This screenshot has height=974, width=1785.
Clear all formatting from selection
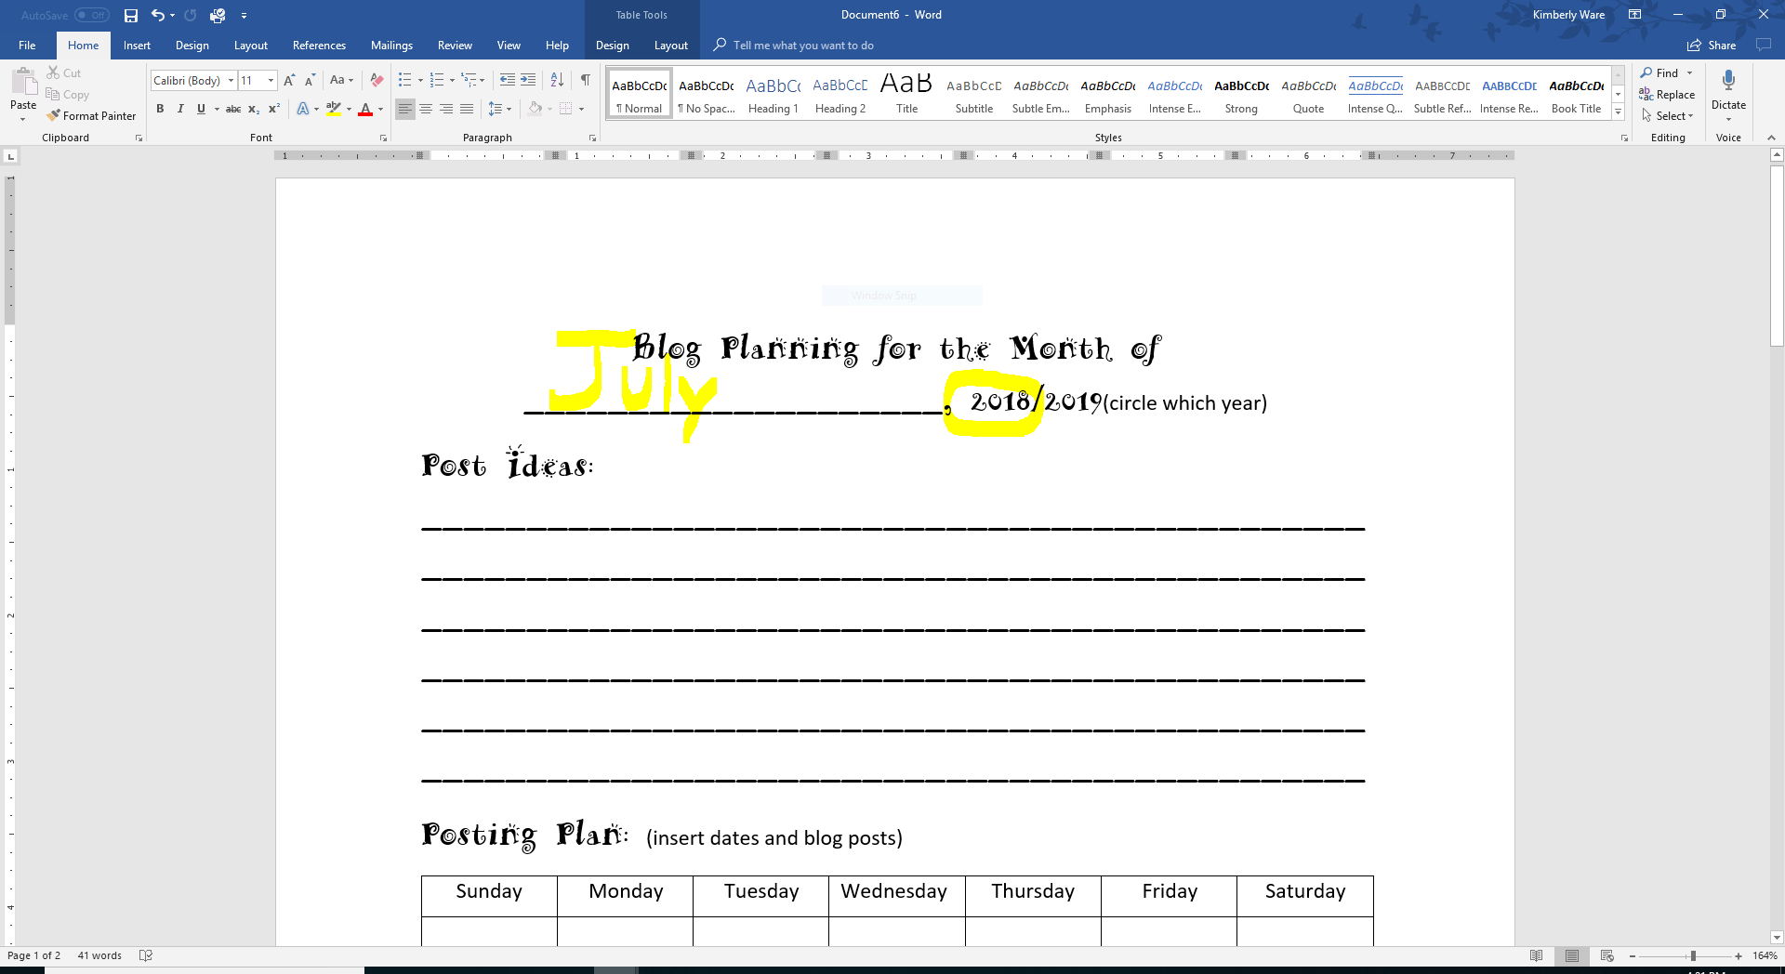(377, 81)
